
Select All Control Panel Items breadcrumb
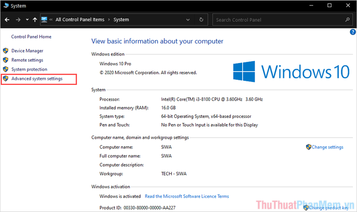(x=80, y=19)
